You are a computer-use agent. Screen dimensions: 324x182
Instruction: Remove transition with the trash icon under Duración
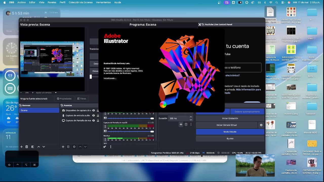pos(186,124)
